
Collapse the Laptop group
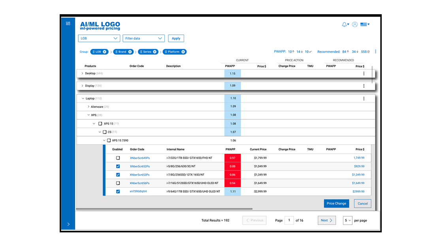click(83, 98)
